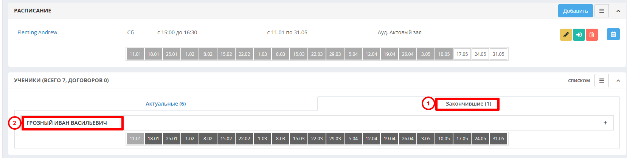Click the green transfer arrow icon
Image resolution: width=627 pixels, height=158 pixels.
point(579,35)
